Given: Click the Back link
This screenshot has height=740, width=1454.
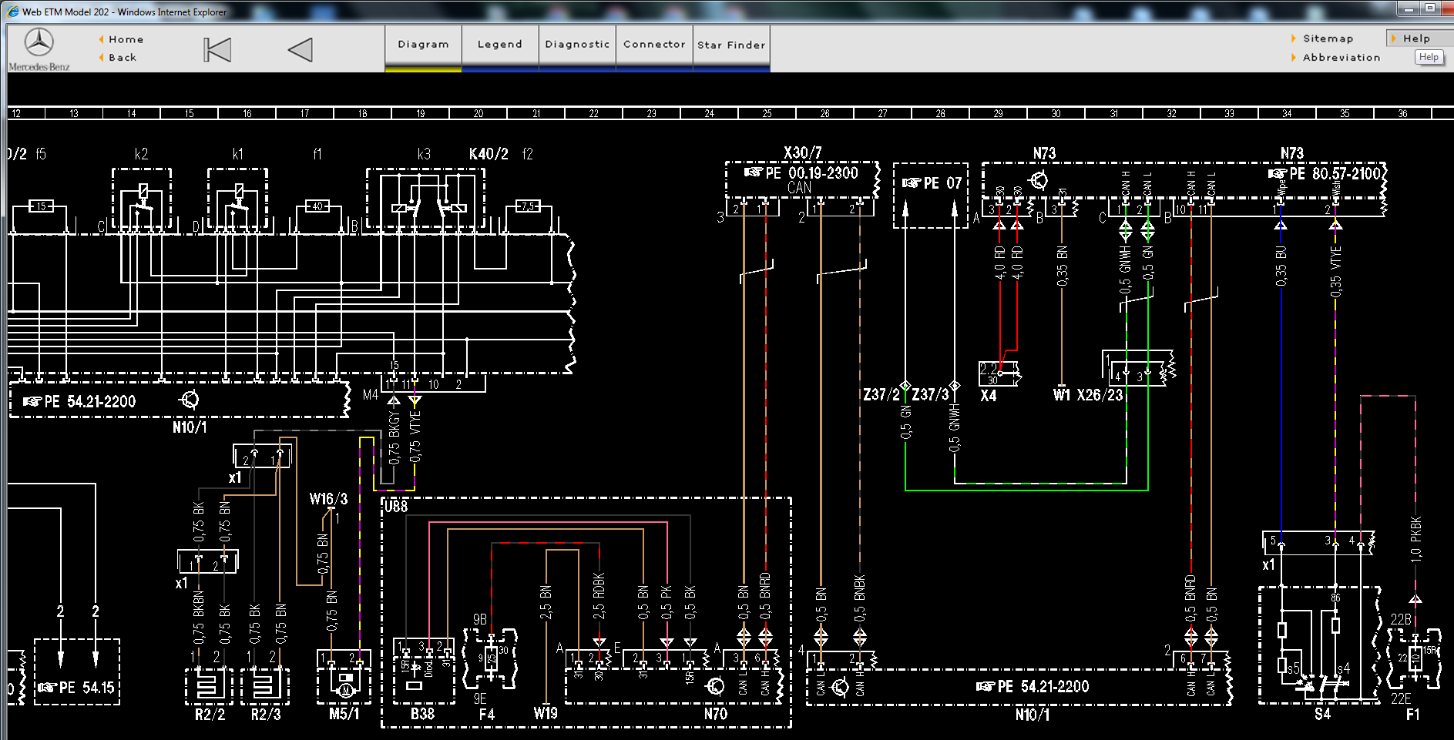Looking at the screenshot, I should click(123, 58).
